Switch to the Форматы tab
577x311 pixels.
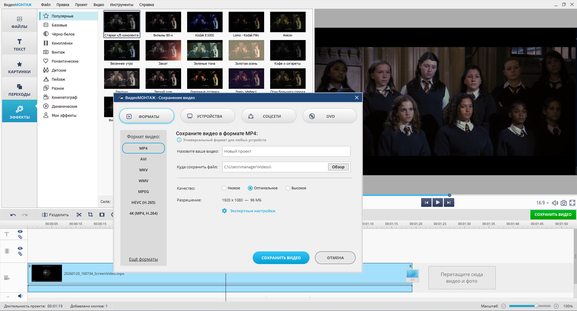point(147,116)
